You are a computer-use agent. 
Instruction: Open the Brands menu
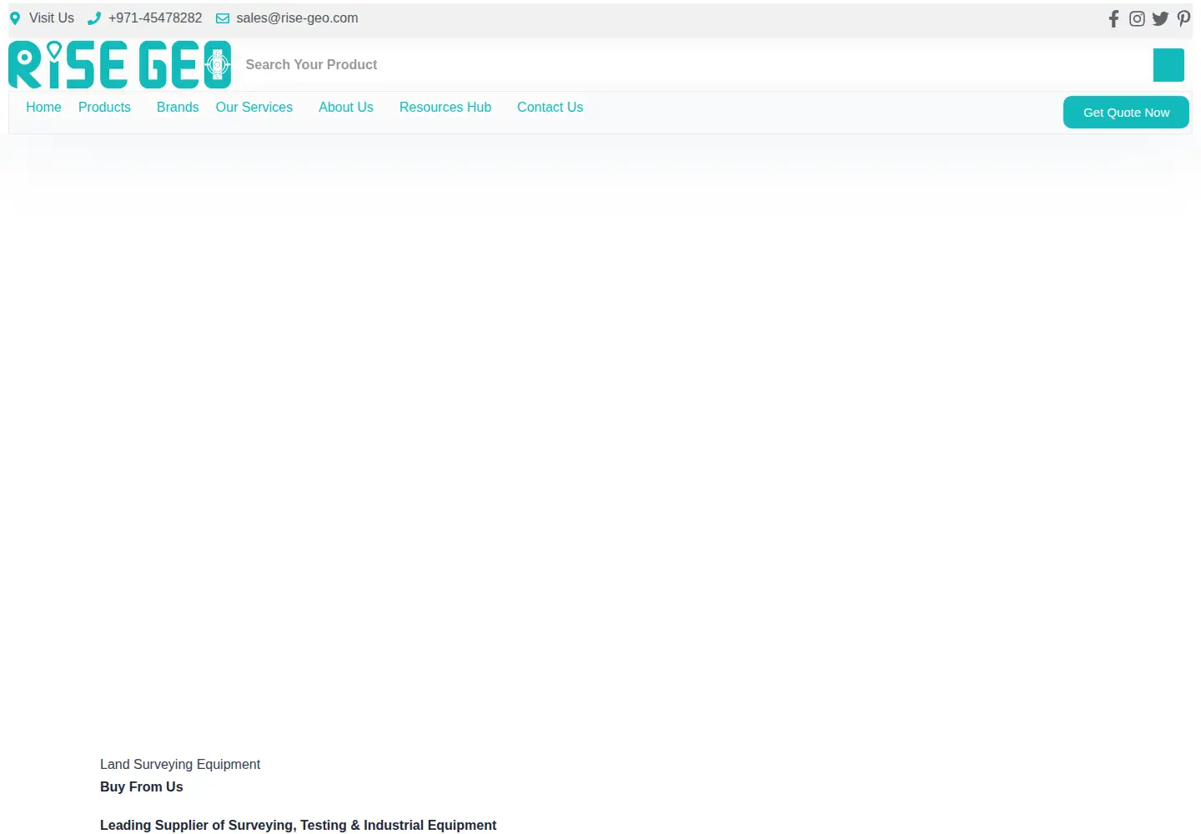tap(178, 107)
